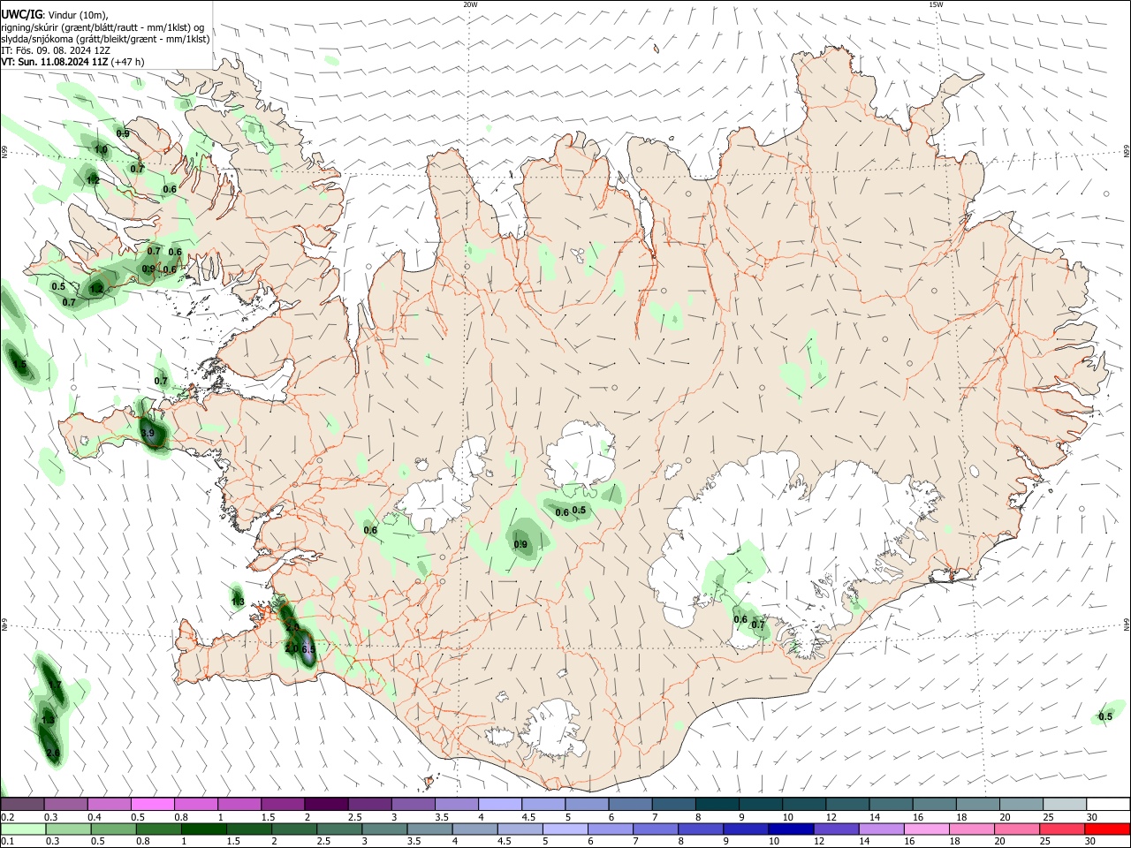Select the hot pink swatch labeled 20, lower row
The height and width of the screenshot is (848, 1131).
click(1016, 829)
